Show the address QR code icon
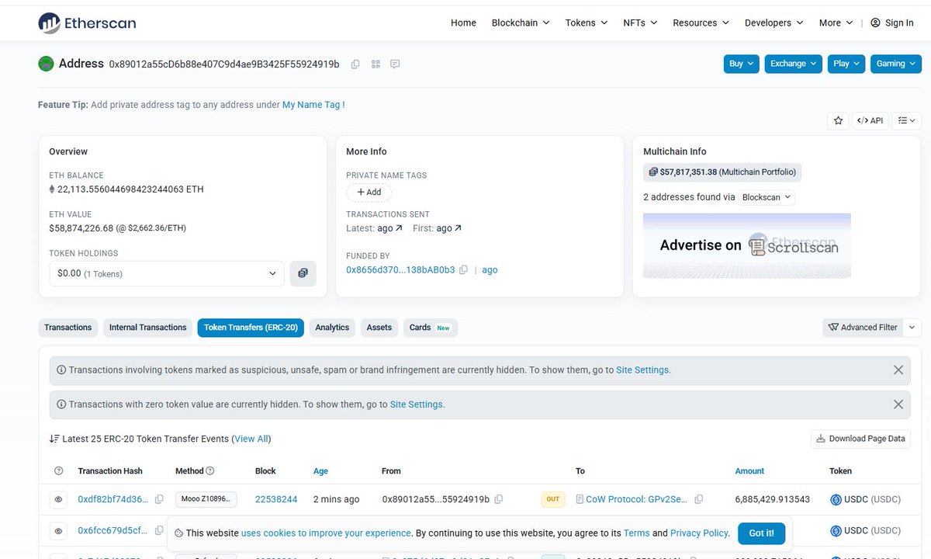This screenshot has width=931, height=559. pyautogui.click(x=376, y=64)
